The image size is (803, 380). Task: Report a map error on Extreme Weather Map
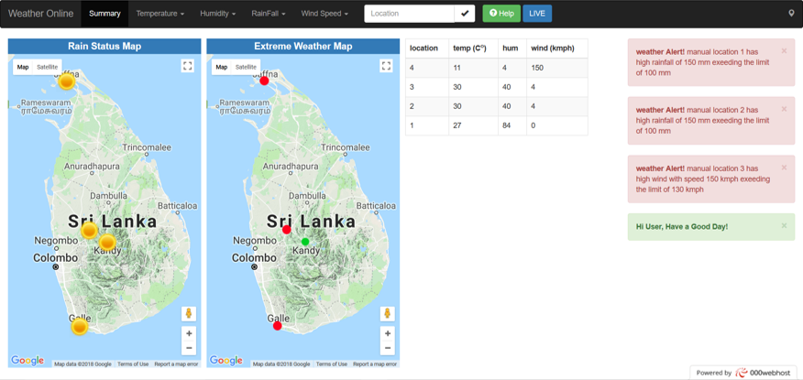[x=374, y=364]
